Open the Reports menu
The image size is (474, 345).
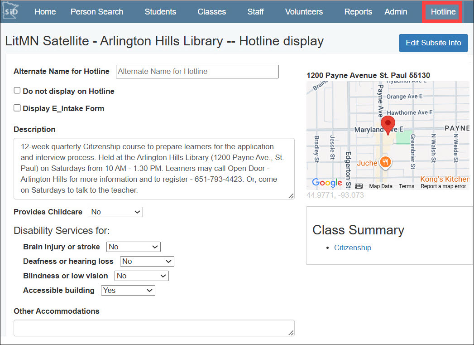click(x=358, y=12)
